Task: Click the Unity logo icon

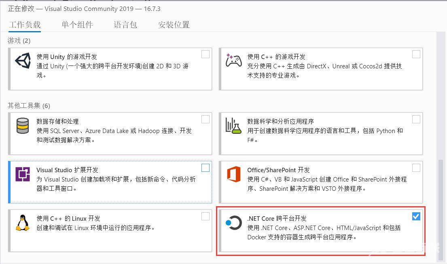Action: click(x=23, y=60)
